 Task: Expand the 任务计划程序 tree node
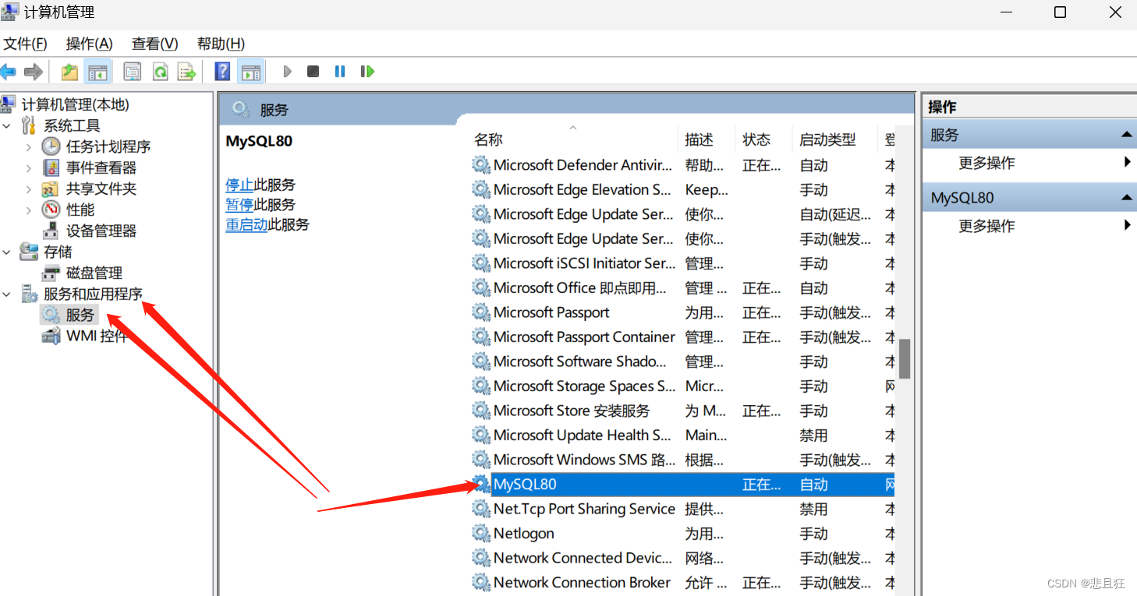pos(29,146)
